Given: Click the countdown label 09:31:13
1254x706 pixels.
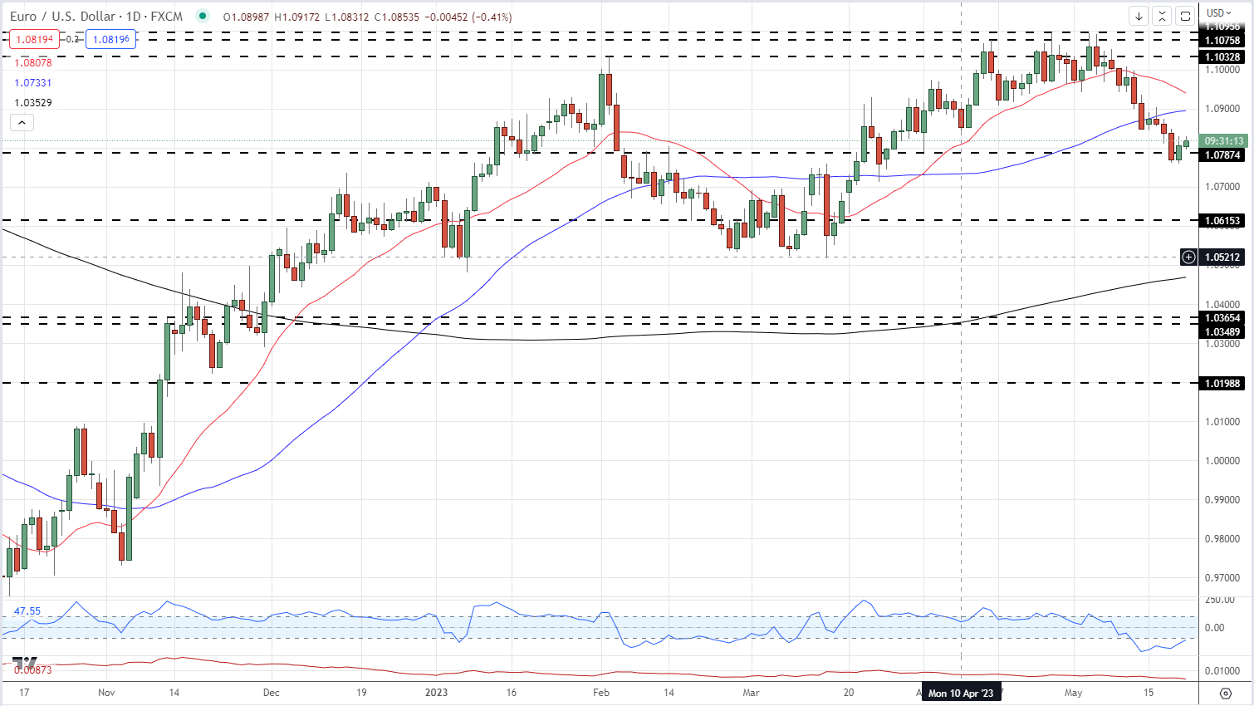Looking at the screenshot, I should [1222, 141].
